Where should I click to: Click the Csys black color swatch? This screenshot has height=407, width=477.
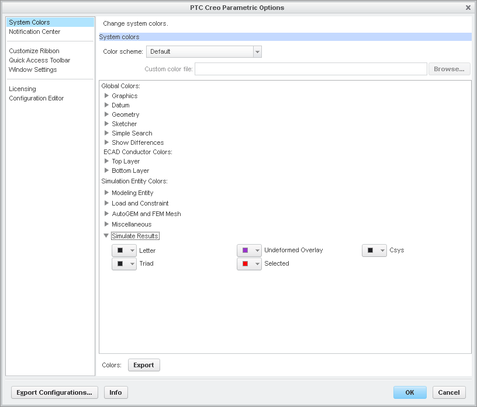point(370,251)
